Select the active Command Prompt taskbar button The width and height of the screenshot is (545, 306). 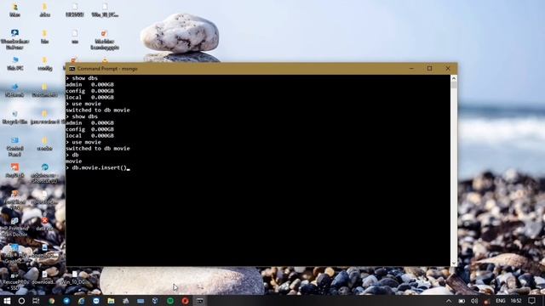200,301
